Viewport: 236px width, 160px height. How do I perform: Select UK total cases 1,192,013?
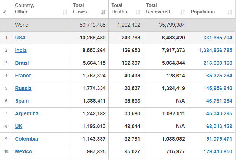pos(94,126)
